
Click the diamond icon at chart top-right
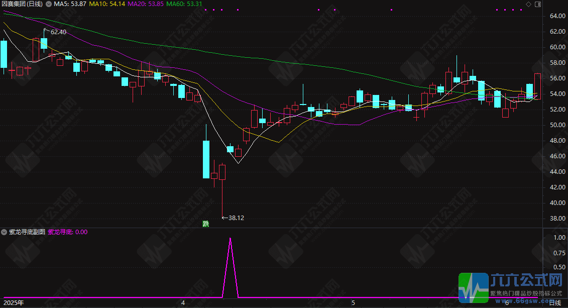click(x=528, y=4)
